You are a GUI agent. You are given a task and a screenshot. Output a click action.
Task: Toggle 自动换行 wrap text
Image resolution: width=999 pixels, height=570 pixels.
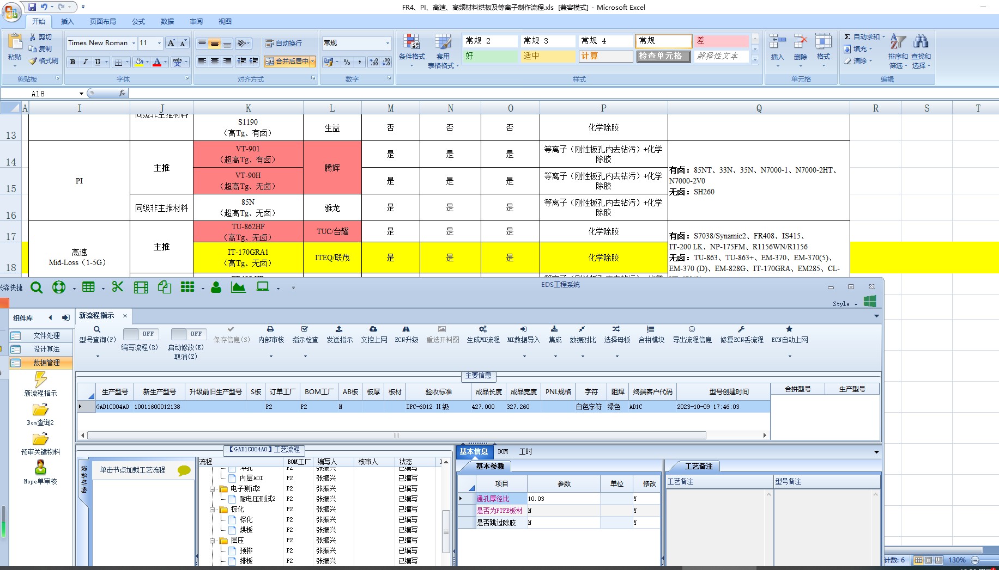pos(283,44)
